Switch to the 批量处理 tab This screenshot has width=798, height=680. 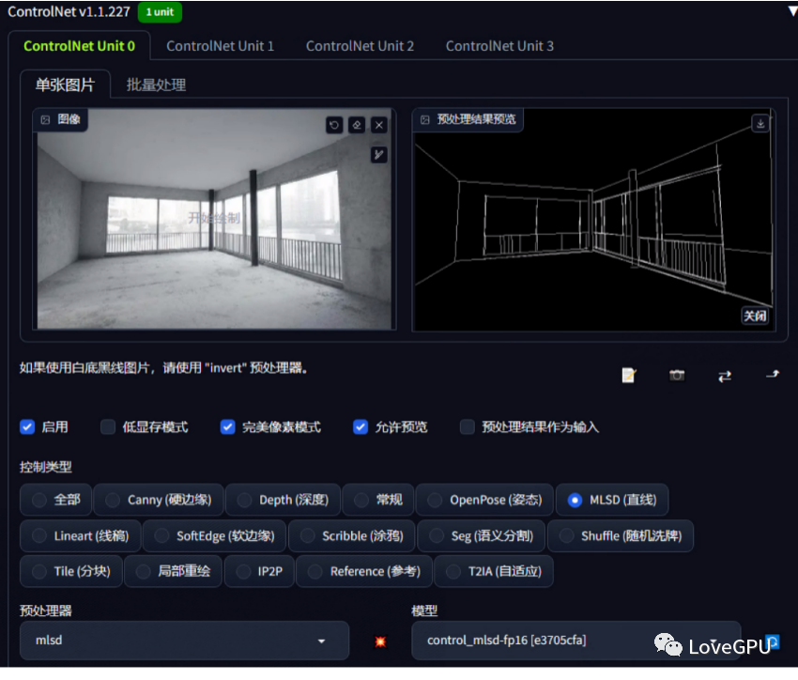pos(159,84)
